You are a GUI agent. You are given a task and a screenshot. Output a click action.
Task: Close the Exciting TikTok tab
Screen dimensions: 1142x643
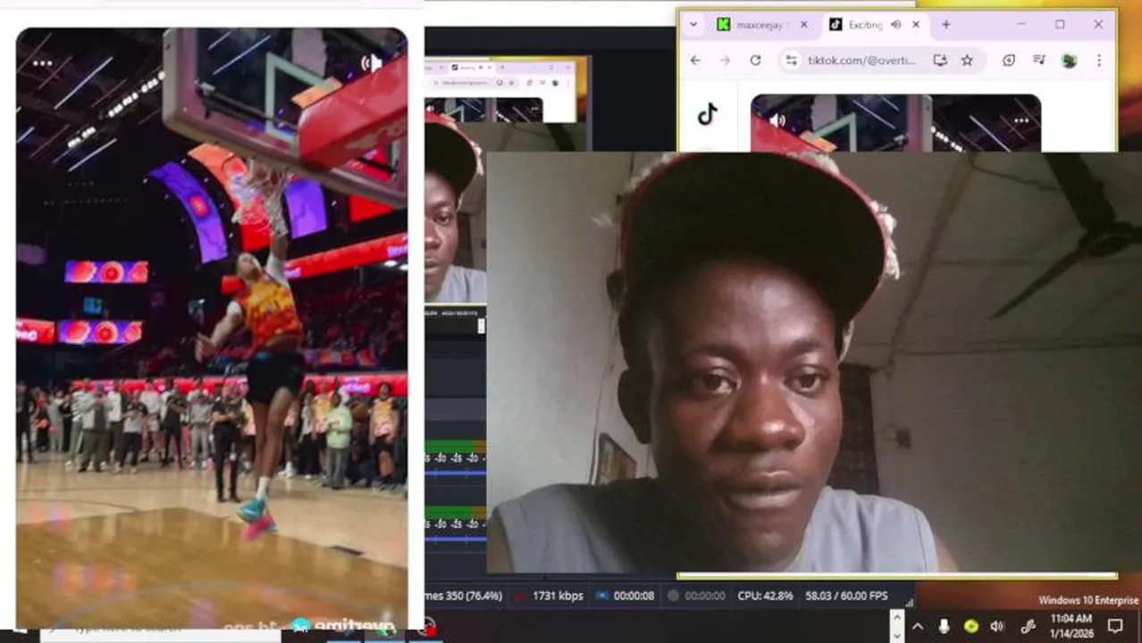[x=915, y=25]
